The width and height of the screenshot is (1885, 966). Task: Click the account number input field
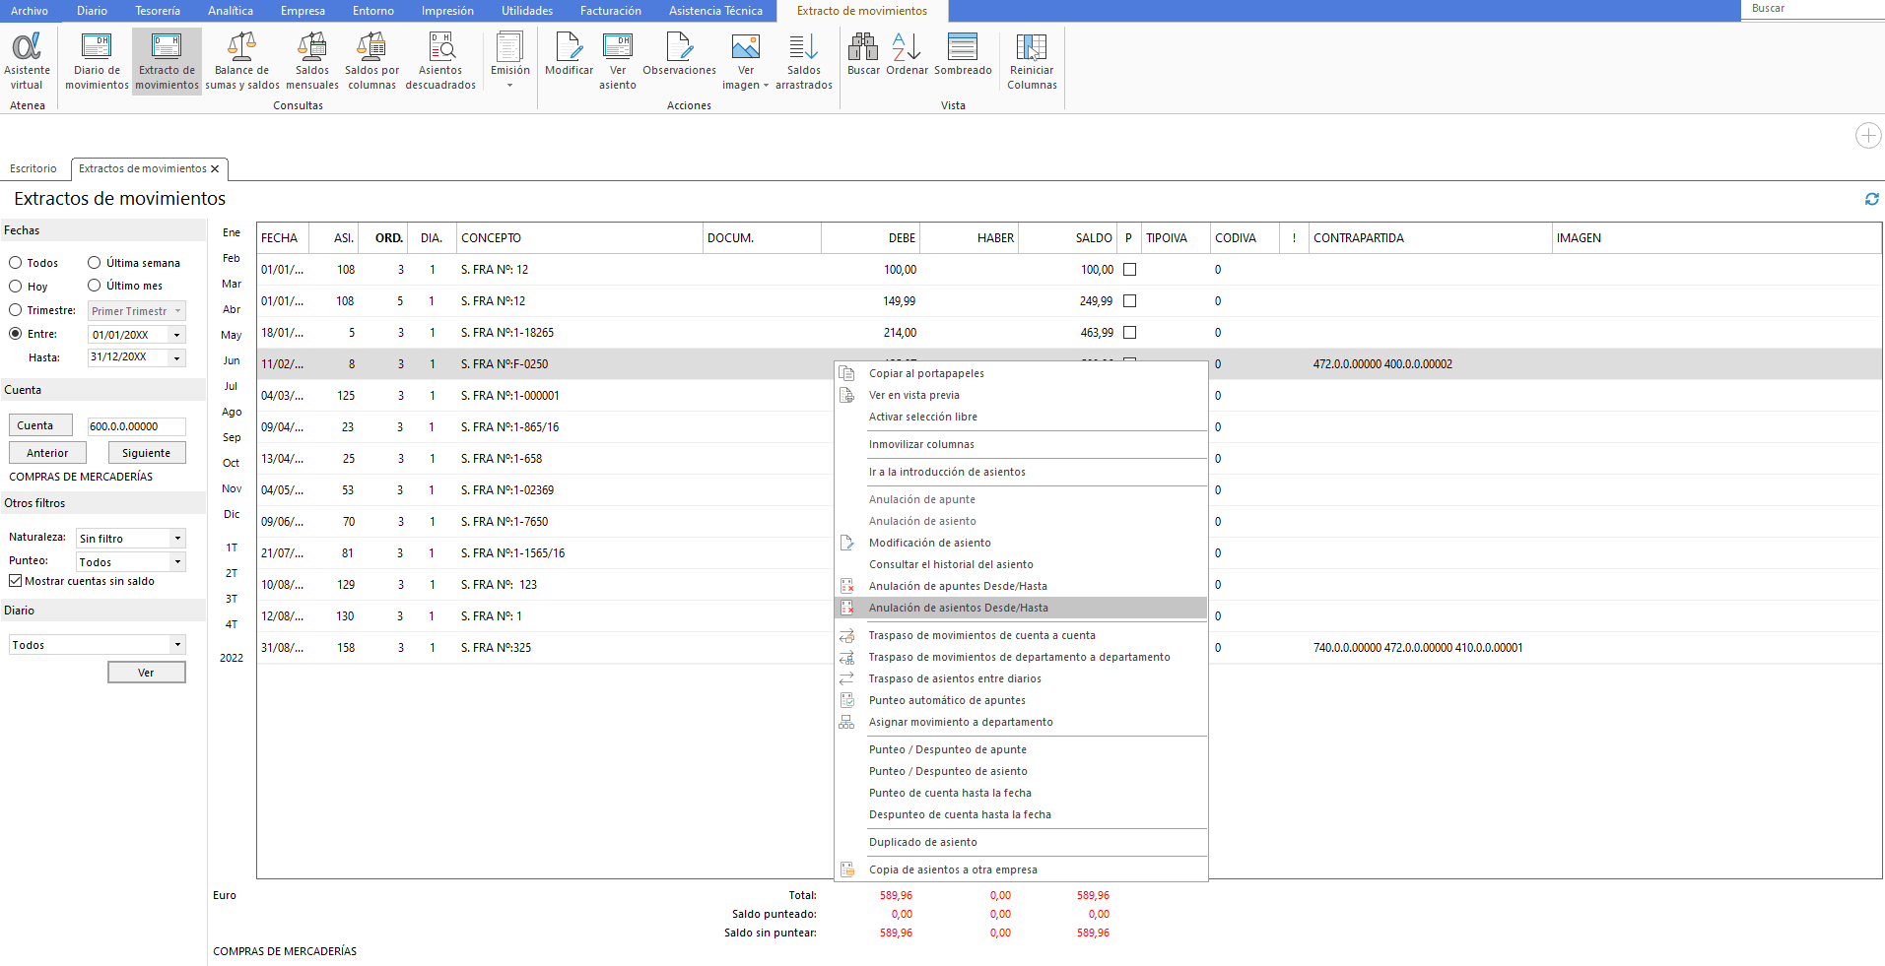[x=136, y=426]
